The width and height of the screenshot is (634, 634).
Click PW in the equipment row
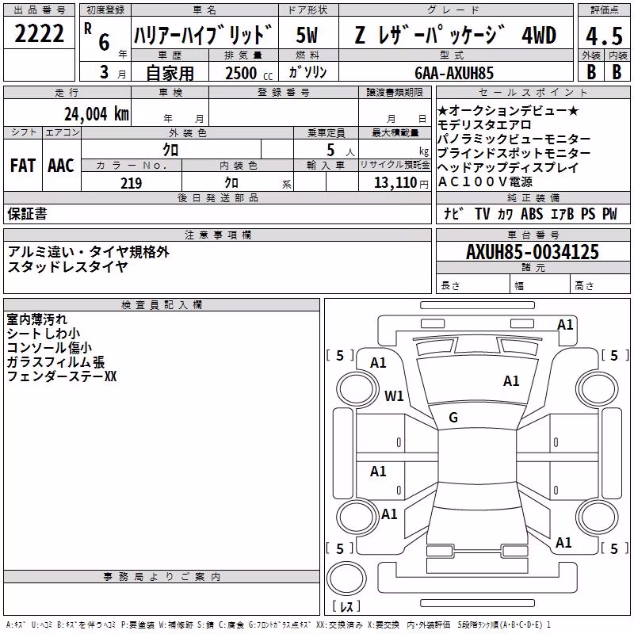[609, 214]
